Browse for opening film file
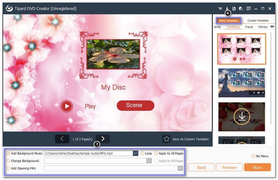Image resolution: width=278 pixels, height=180 pixels. point(180,168)
